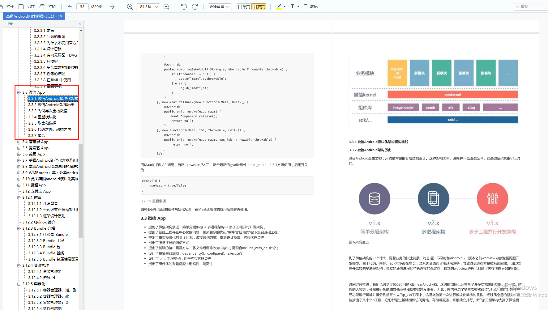This screenshot has height=310, width=548.
Task: Open outline entry 3.3.6 代码之外，架构之内
Action: coord(49,130)
